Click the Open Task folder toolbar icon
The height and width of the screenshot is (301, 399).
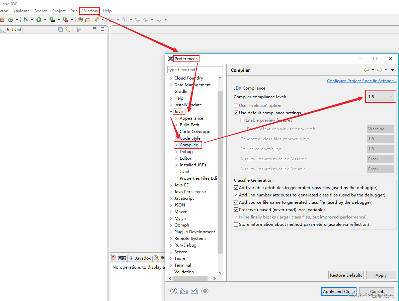click(88, 20)
